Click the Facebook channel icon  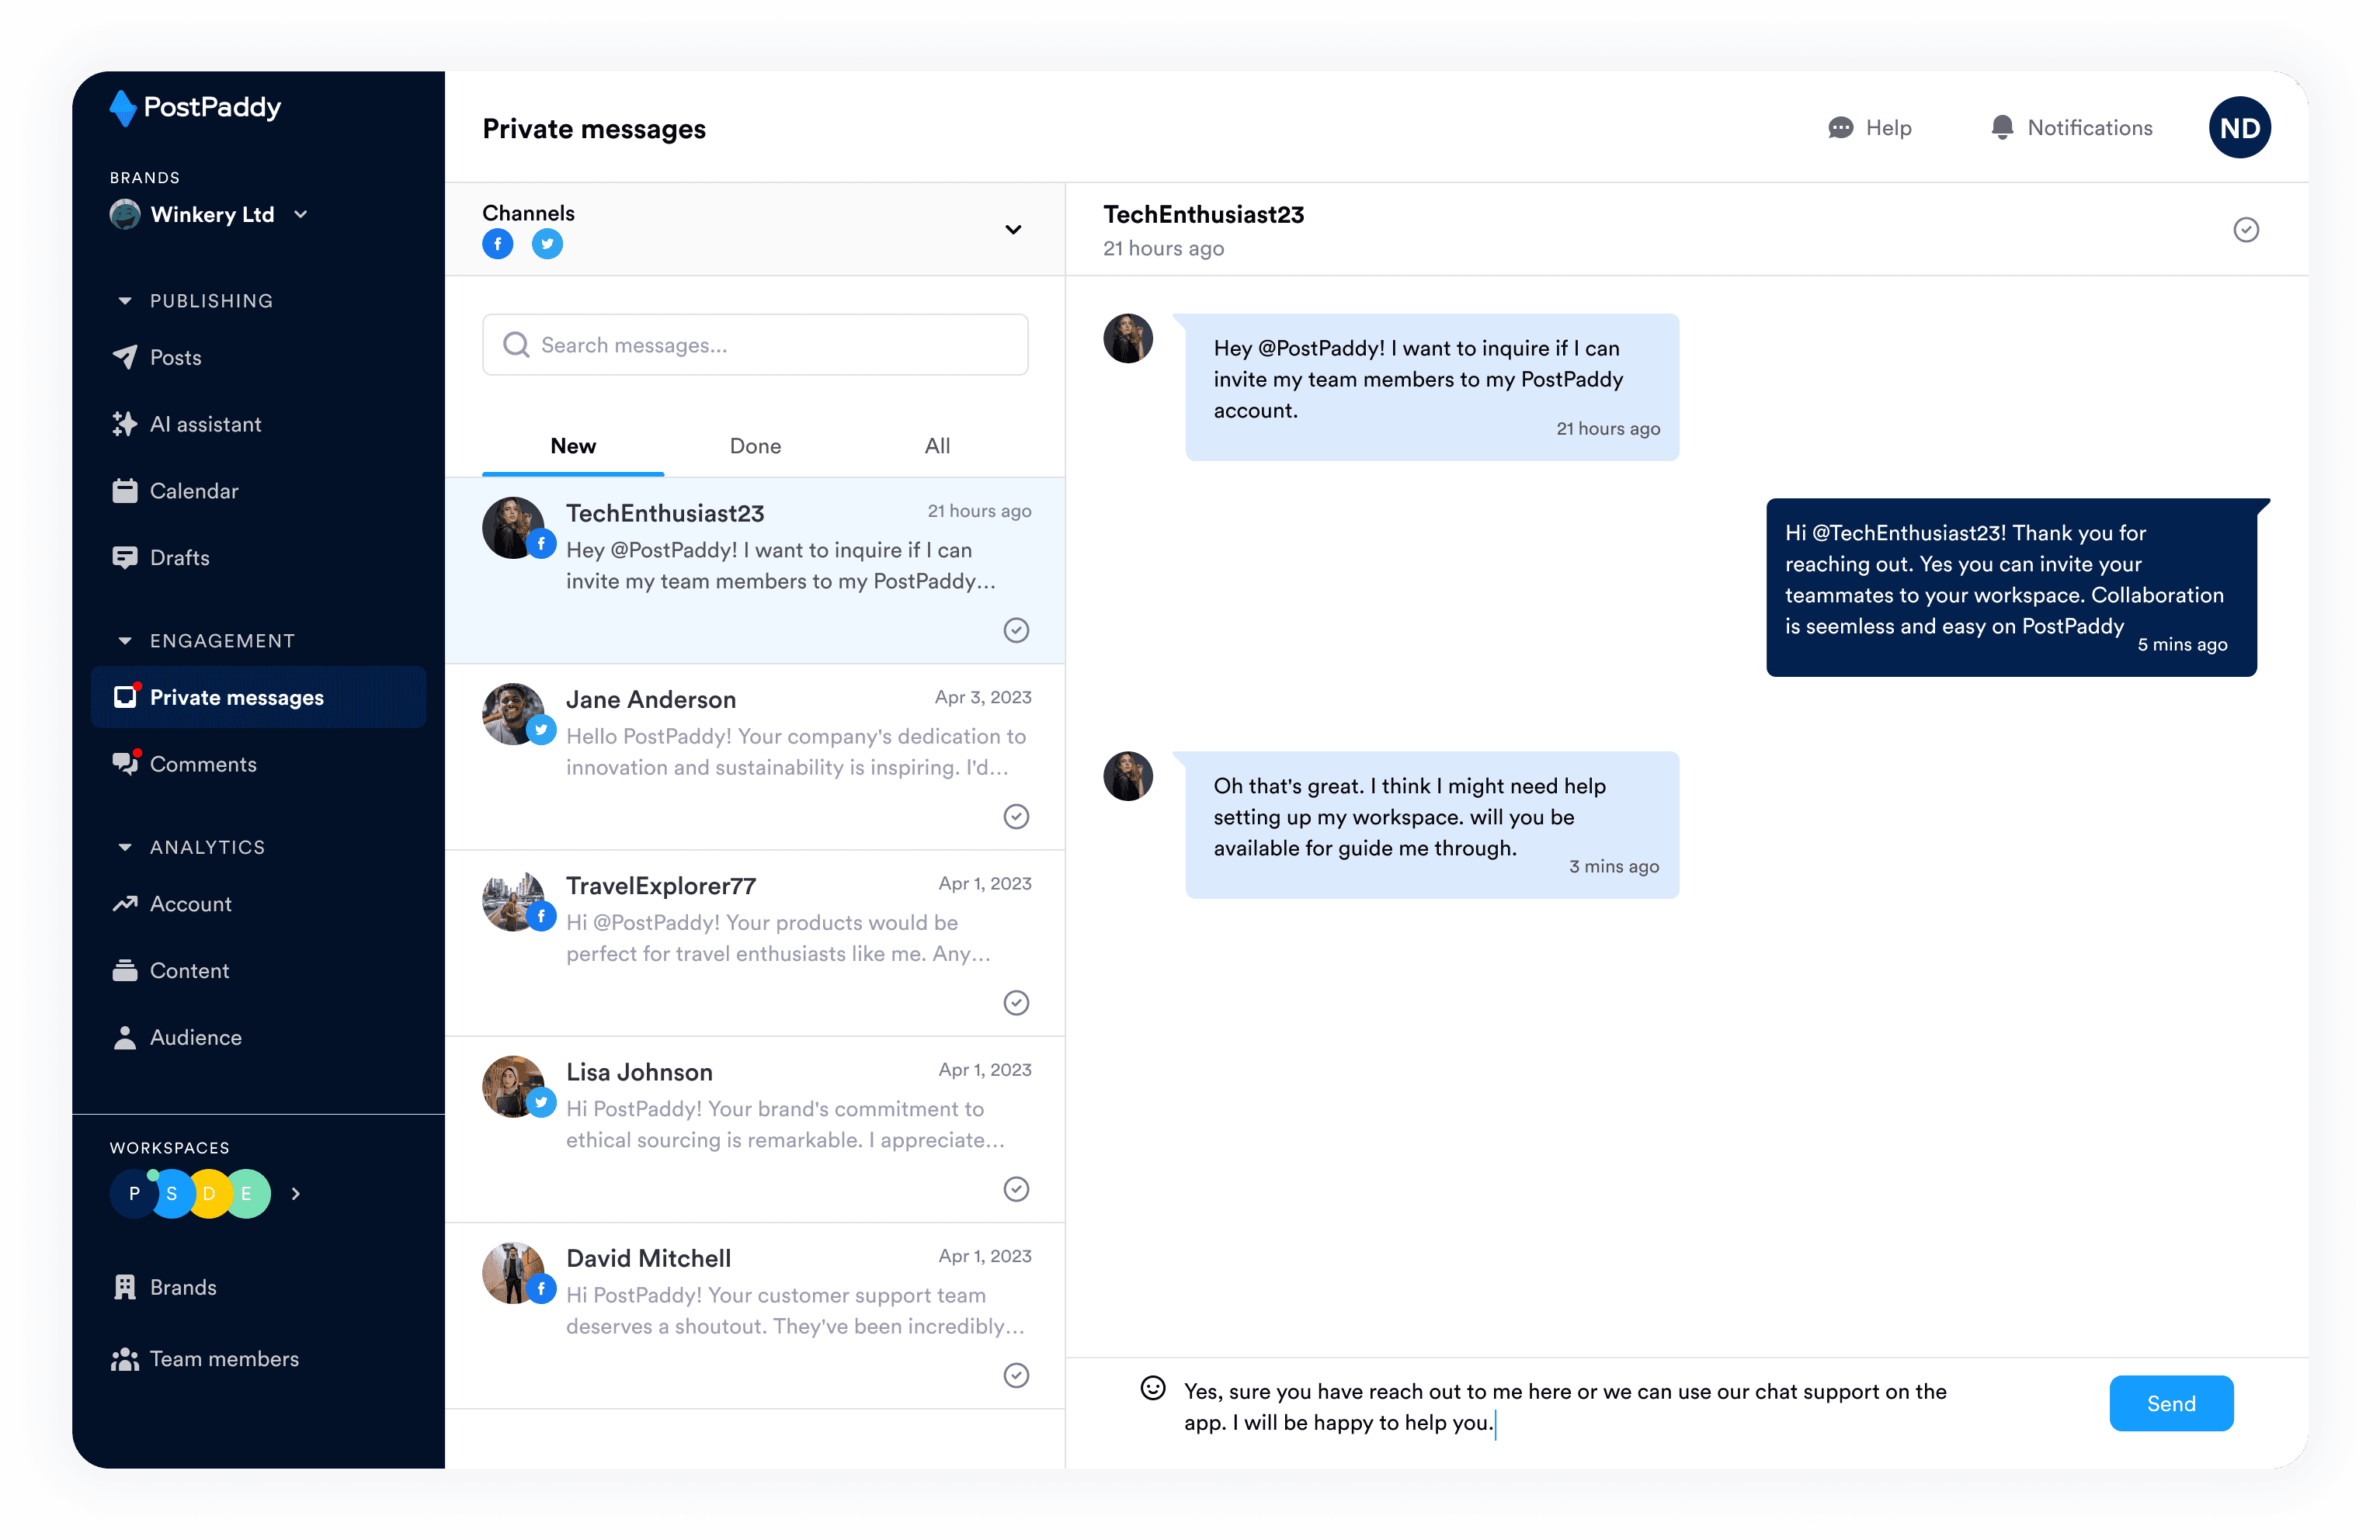pos(497,244)
